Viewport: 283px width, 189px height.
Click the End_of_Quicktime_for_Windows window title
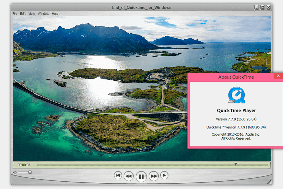click(141, 7)
